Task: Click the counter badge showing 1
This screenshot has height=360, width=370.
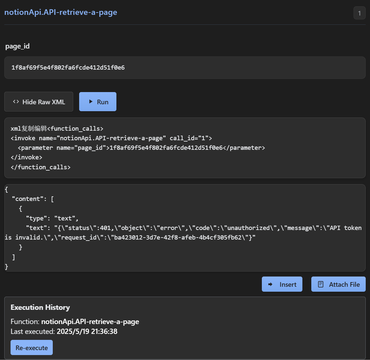Action: tap(359, 13)
